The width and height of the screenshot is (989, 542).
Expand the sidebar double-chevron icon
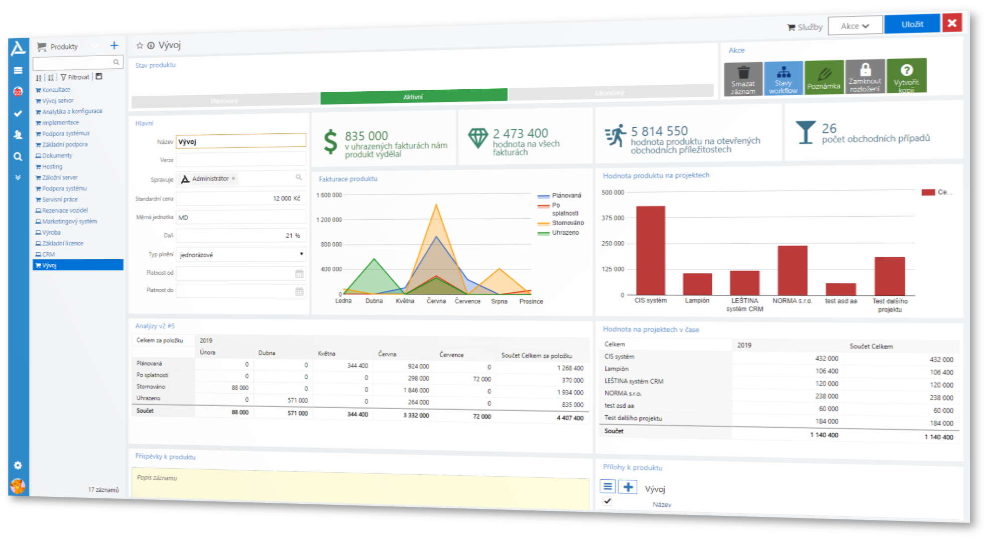click(x=18, y=177)
